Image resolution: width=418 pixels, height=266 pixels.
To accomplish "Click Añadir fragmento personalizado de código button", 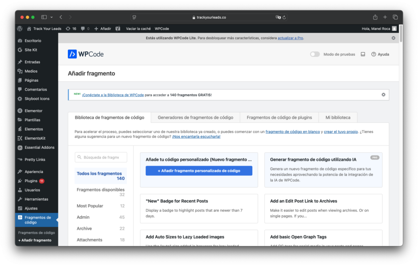I will pyautogui.click(x=199, y=171).
